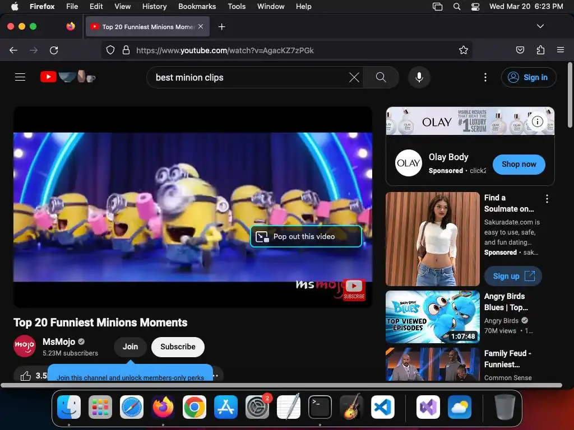Open the MsMojo channel avatar
The height and width of the screenshot is (430, 574).
[x=25, y=346]
